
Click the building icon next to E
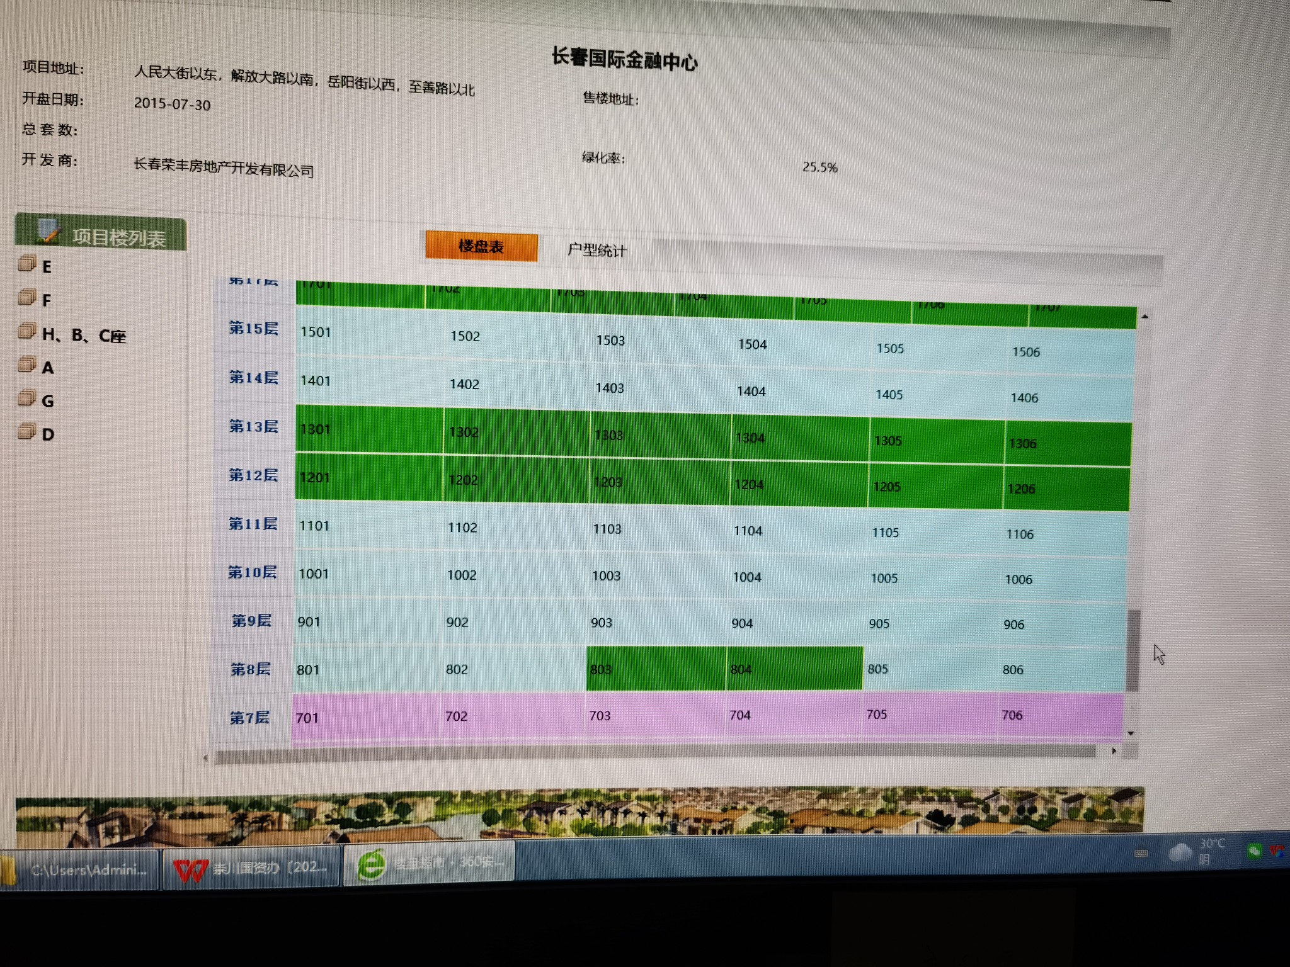pos(27,264)
